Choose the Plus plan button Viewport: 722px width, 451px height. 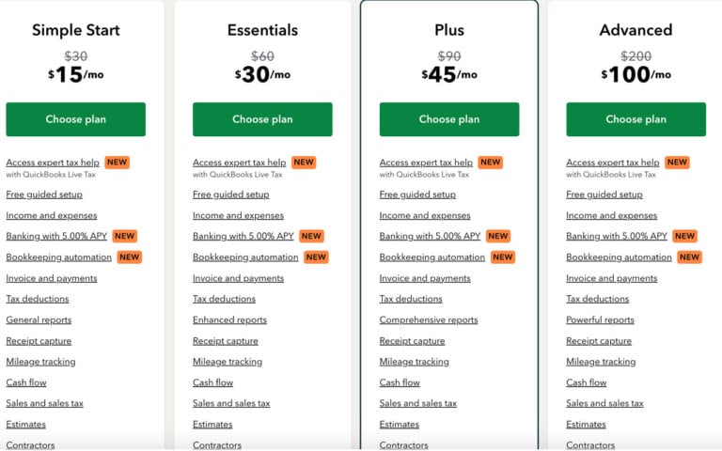tap(449, 119)
